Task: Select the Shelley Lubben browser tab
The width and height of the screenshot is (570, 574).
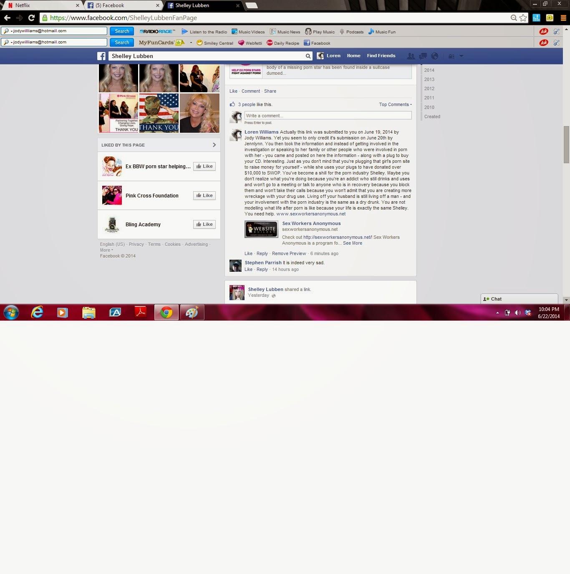Action: point(203,5)
